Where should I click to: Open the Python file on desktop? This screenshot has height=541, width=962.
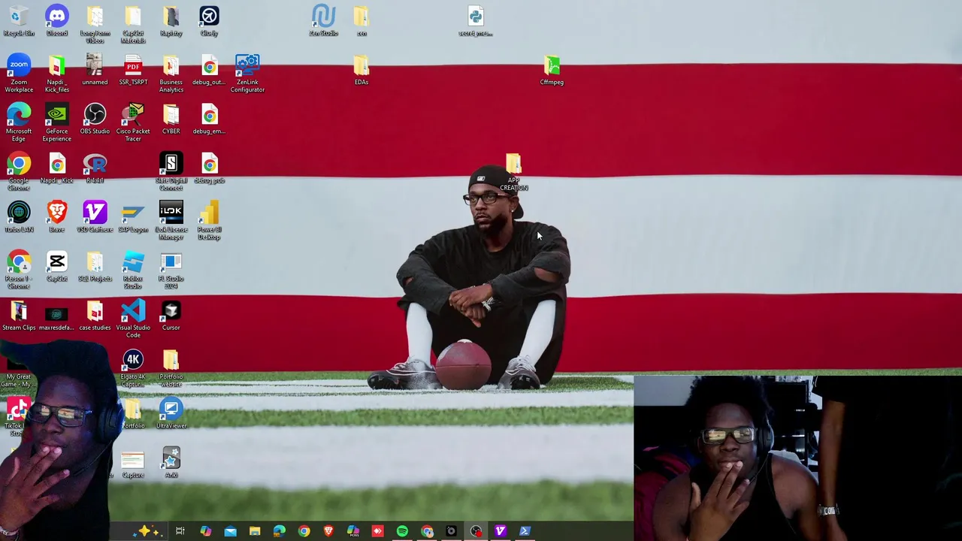tap(475, 21)
